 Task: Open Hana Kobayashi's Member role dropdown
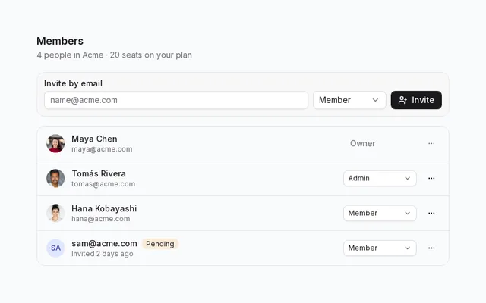[x=380, y=214]
